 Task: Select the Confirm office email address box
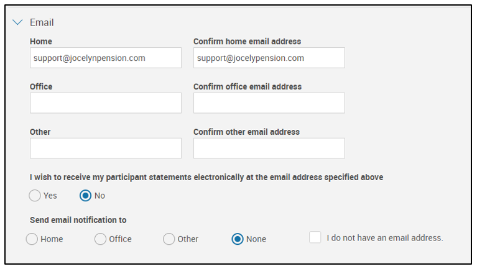(269, 103)
